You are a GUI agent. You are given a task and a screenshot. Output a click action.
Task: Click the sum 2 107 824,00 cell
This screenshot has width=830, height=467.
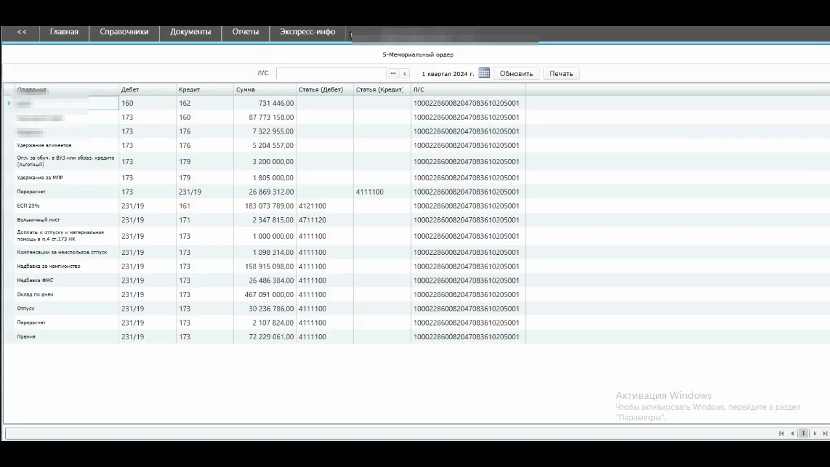coord(265,322)
